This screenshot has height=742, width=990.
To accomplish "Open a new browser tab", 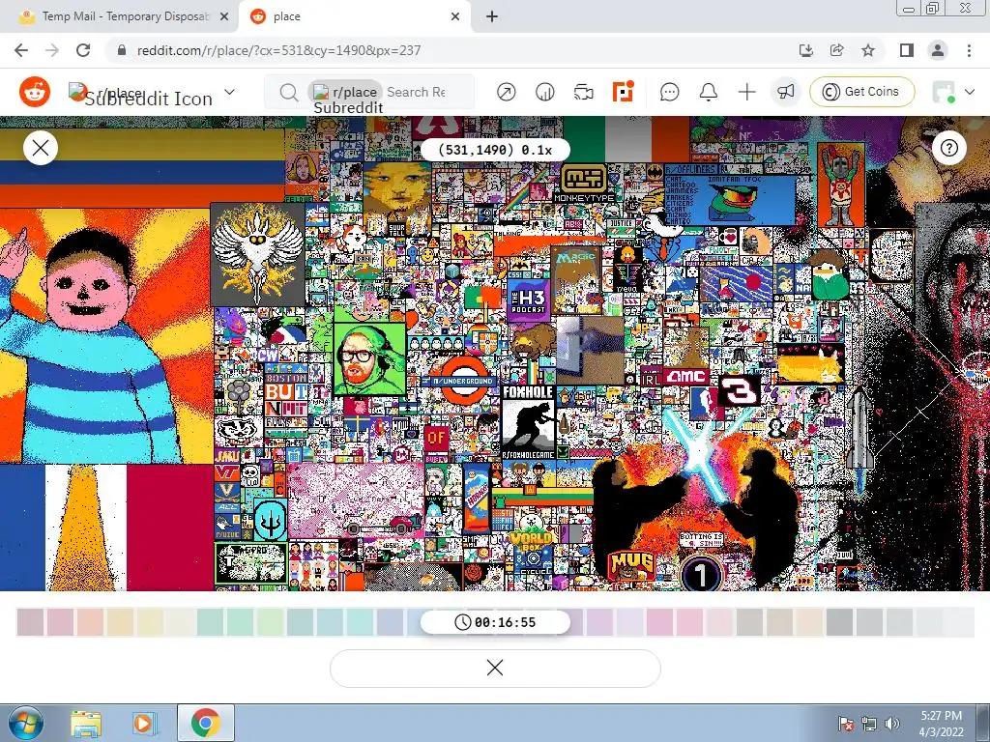I will point(492,16).
